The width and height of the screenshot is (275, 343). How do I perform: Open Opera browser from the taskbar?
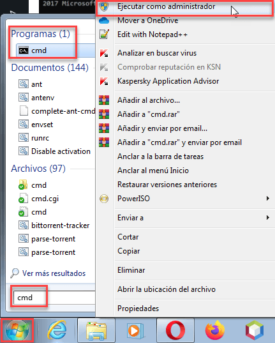click(175, 330)
